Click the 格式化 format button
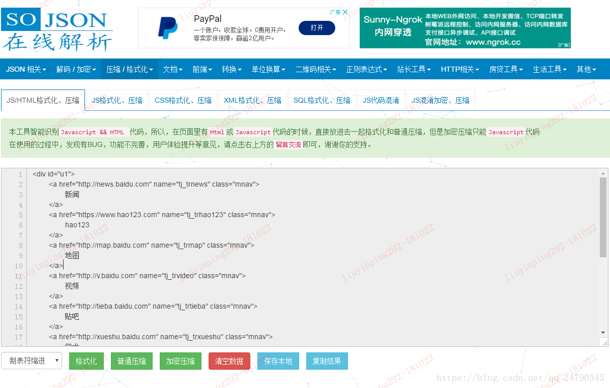The image size is (610, 388). 86,361
